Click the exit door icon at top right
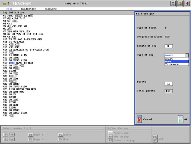 point(187,4)
